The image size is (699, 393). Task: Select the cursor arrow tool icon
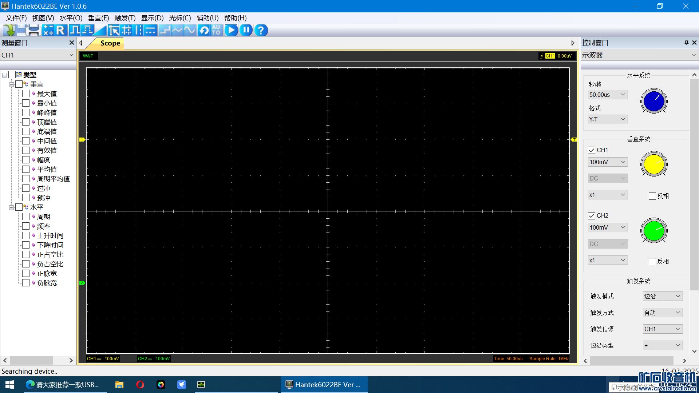(x=114, y=30)
